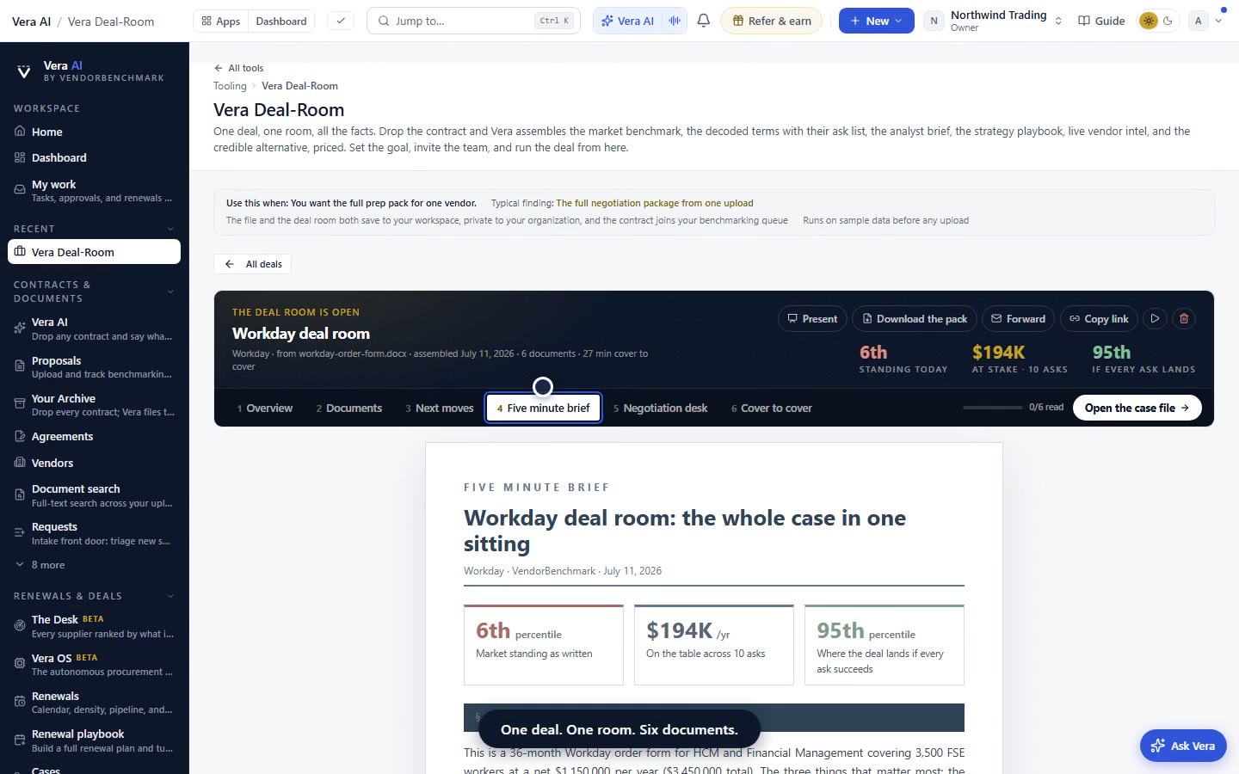Click the Jump to search field
The image size is (1239, 774).
tap(473, 21)
